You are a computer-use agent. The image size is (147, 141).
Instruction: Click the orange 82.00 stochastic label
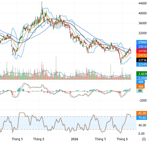pyautogui.click(x=142, y=113)
